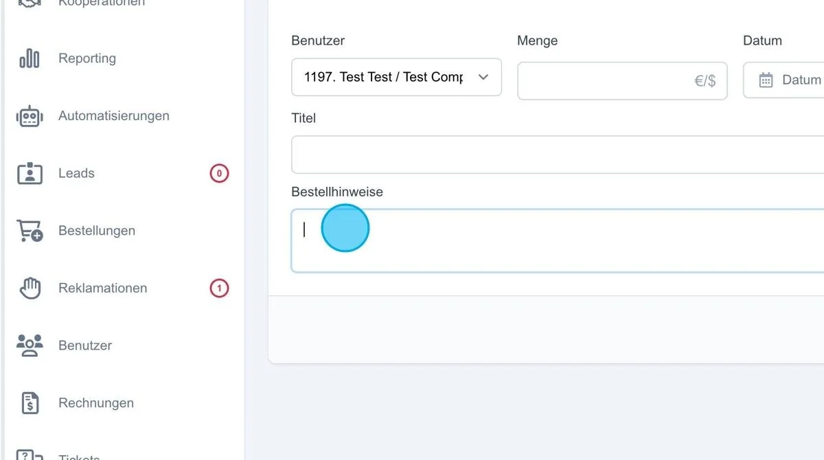Open Rechnungen sidebar entry

click(96, 403)
